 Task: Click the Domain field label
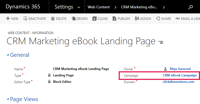coord(129,82)
